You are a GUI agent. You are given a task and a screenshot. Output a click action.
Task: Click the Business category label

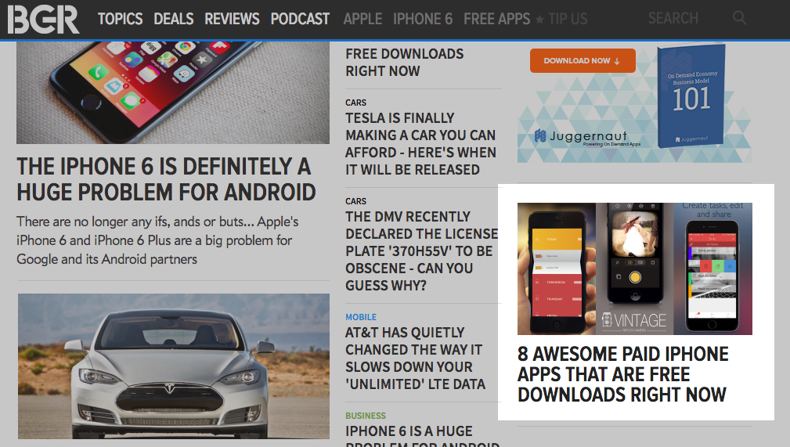click(366, 416)
